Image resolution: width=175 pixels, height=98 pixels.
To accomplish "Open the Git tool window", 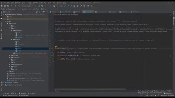I will click(x=14, y=93).
